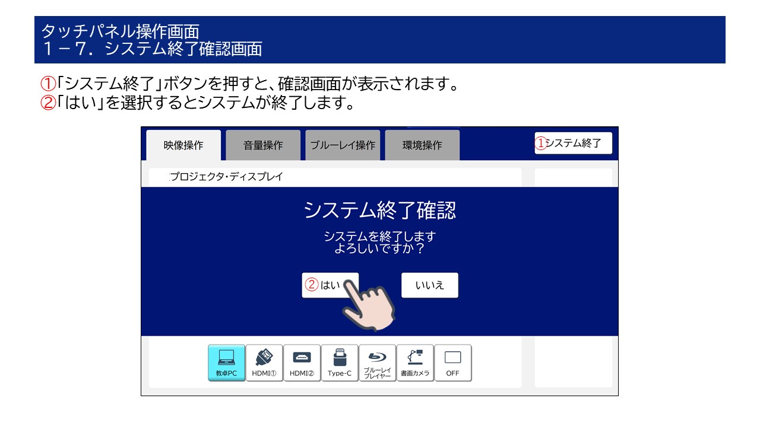
Task: Select the 書画カメラ document camera icon
Action: click(x=415, y=363)
